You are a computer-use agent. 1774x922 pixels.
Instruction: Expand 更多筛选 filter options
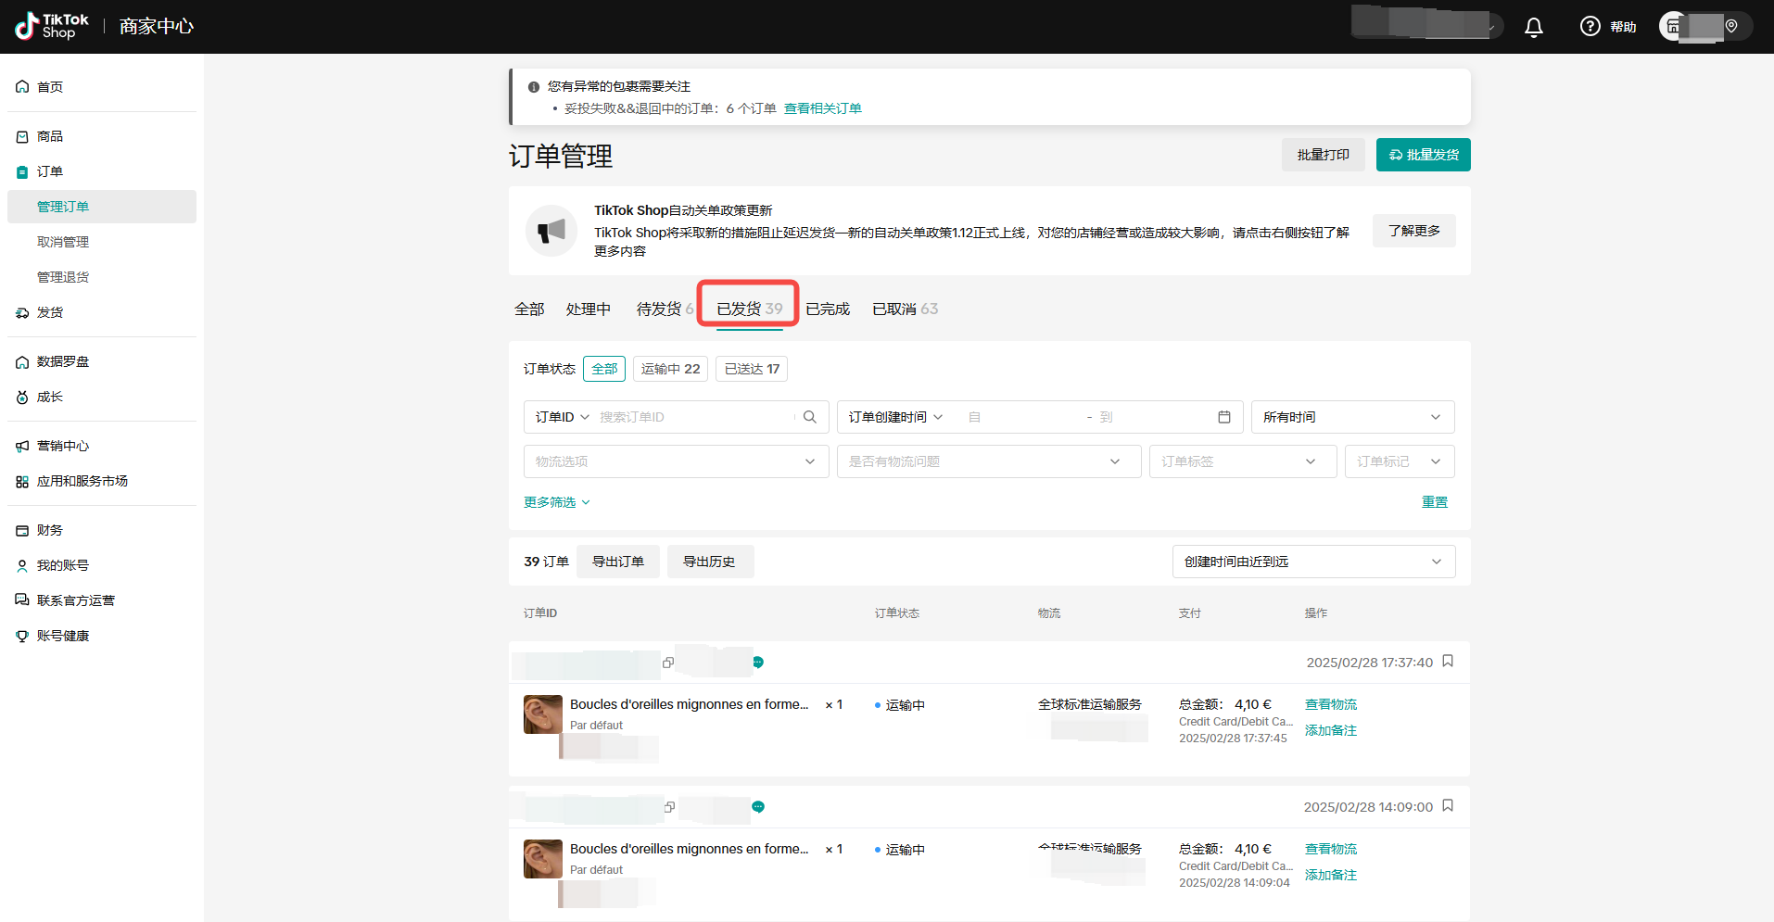(x=556, y=502)
